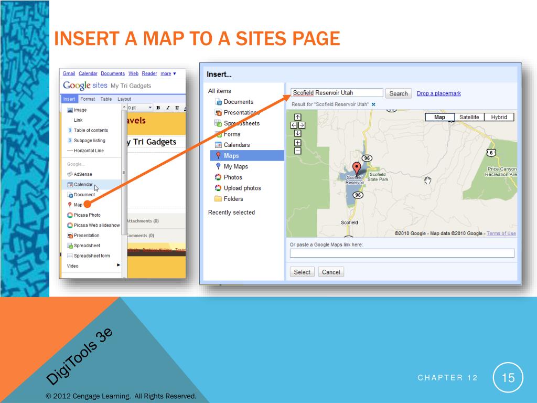Image resolution: width=537 pixels, height=403 pixels.
Task: Toggle Bold formatting in Sites editor
Action: coord(158,108)
